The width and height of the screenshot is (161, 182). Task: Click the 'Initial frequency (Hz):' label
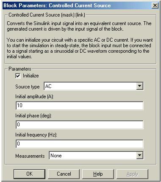(x=36, y=135)
